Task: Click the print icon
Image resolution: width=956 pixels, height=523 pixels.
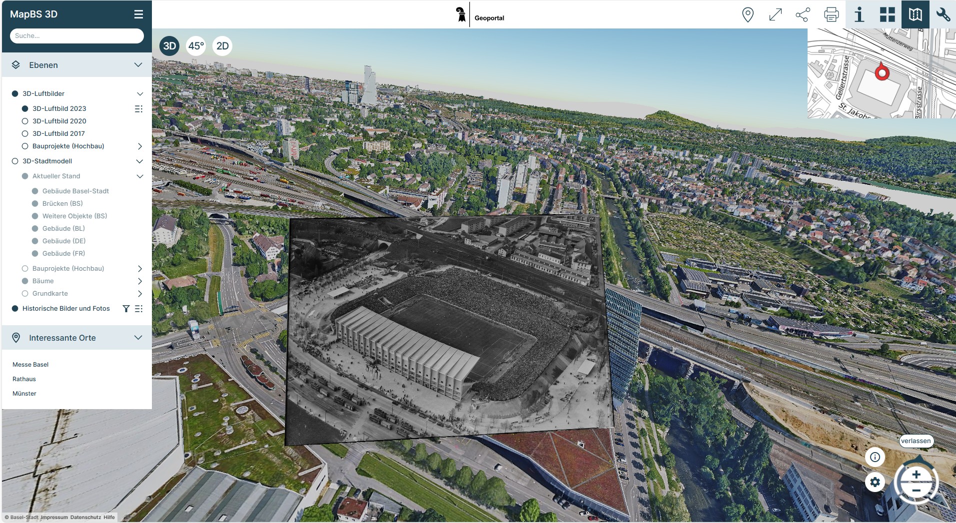Action: click(x=831, y=14)
